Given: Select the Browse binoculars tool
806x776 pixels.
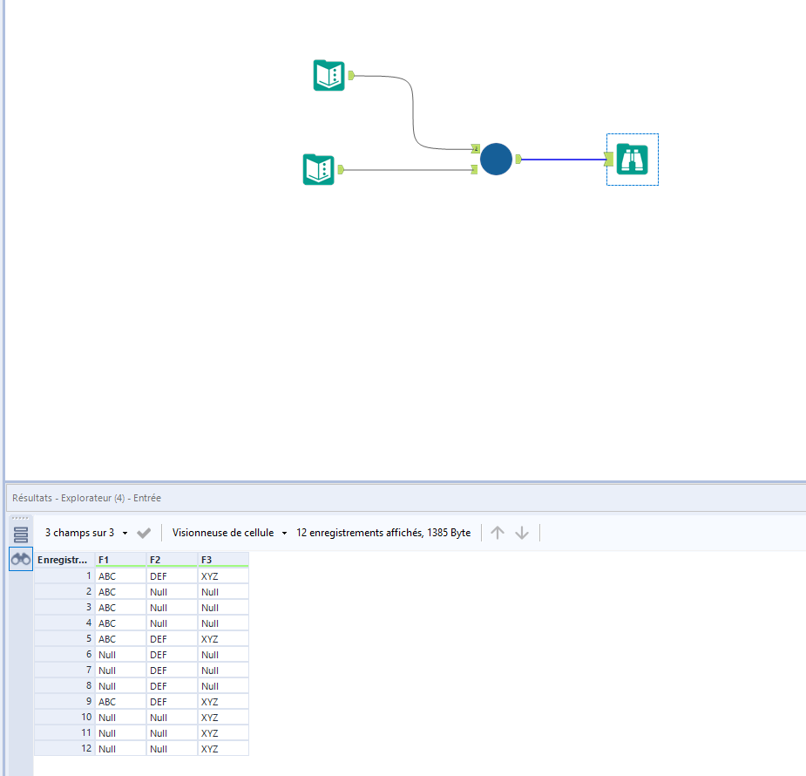Looking at the screenshot, I should [x=633, y=160].
